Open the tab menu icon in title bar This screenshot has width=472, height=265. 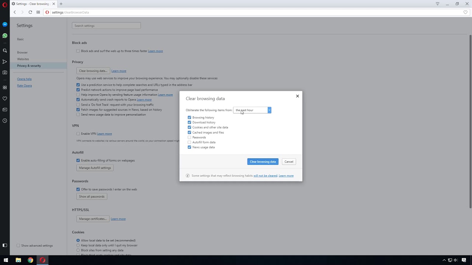point(437,4)
